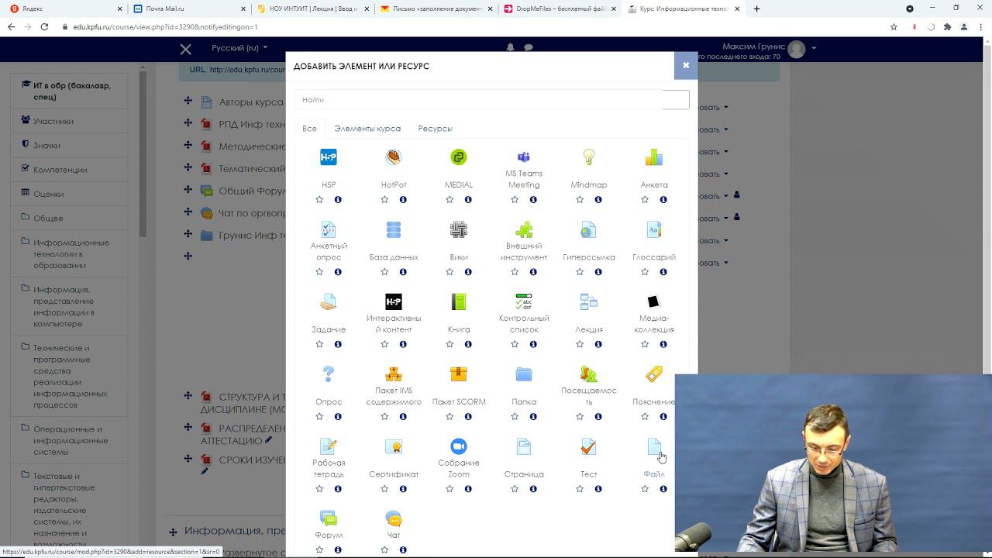Choose the Лекция activity icon
The image size is (992, 558).
pyautogui.click(x=589, y=301)
